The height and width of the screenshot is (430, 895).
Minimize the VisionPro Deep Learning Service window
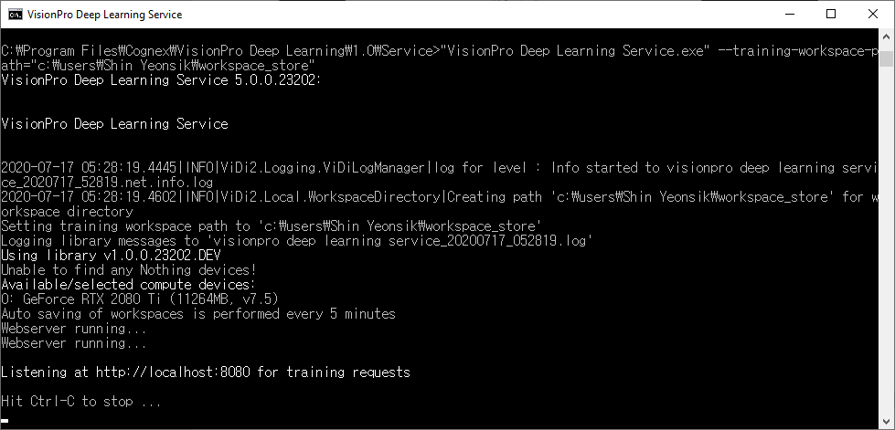tap(789, 15)
